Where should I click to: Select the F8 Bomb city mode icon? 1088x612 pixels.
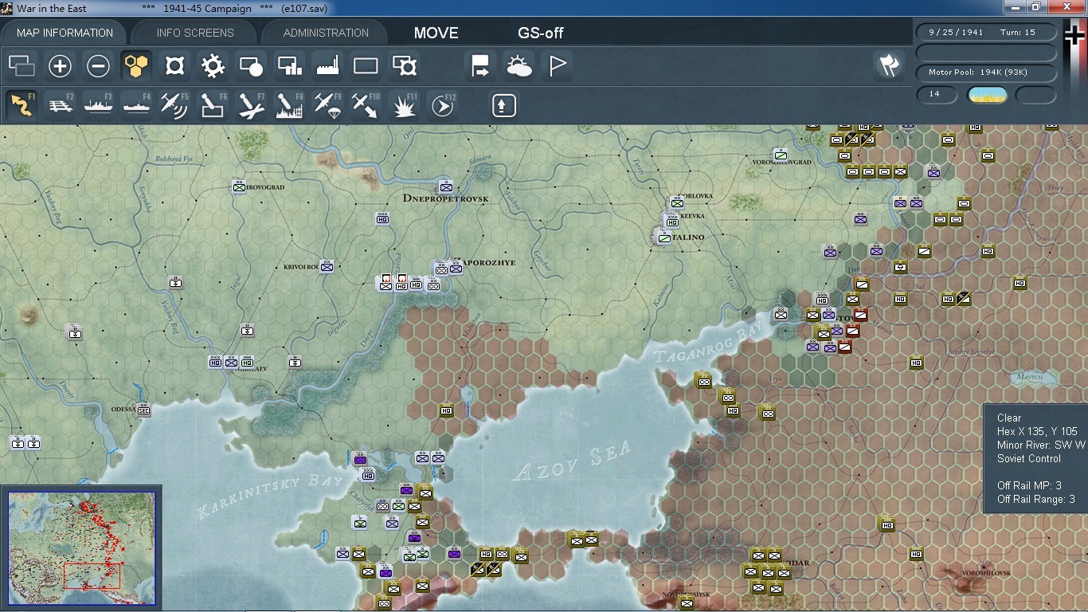tap(289, 105)
